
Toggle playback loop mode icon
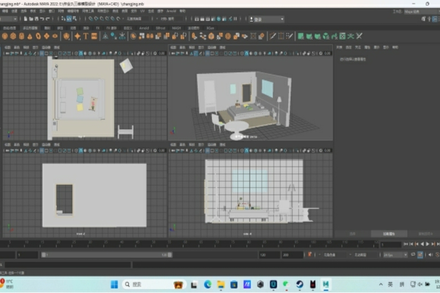pyautogui.click(x=413, y=255)
